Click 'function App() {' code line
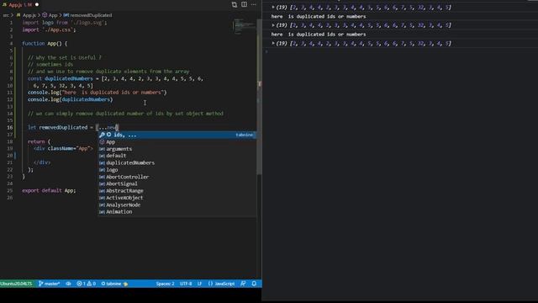Image resolution: width=538 pixels, height=303 pixels. [45, 43]
